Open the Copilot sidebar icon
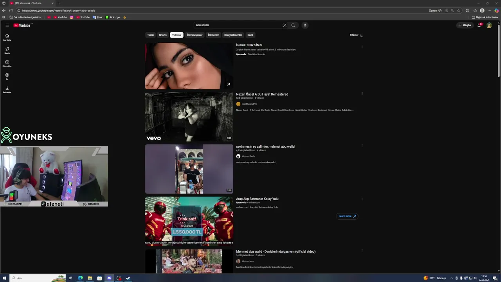Image resolution: width=501 pixels, height=282 pixels. tap(497, 11)
